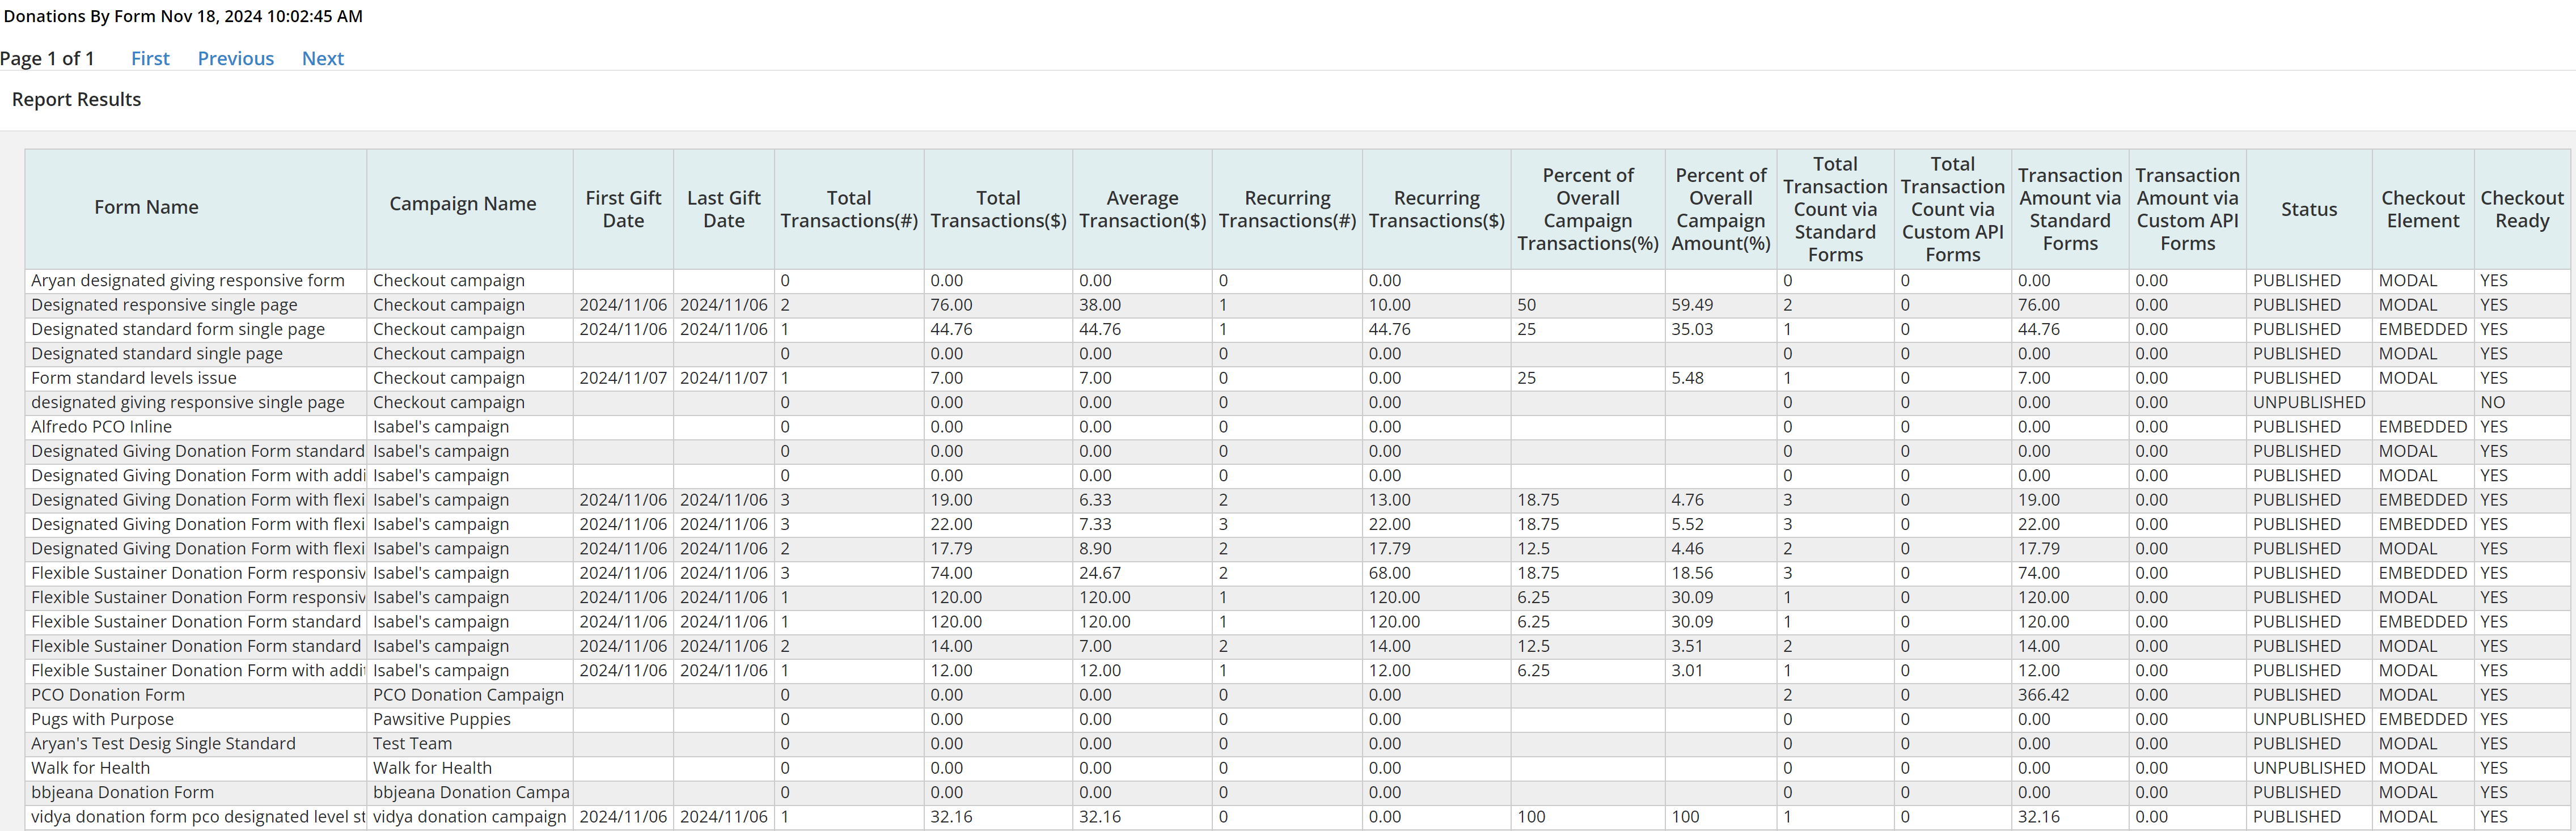
Task: Click the First pagination link
Action: 150,58
